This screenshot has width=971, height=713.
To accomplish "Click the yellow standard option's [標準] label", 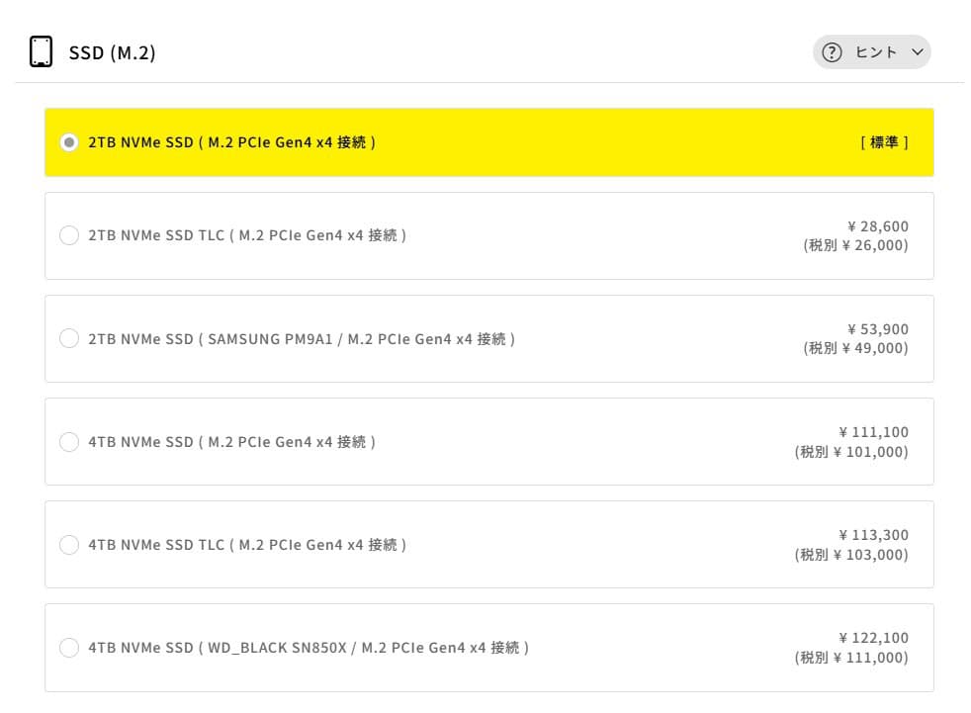I will click(x=884, y=142).
